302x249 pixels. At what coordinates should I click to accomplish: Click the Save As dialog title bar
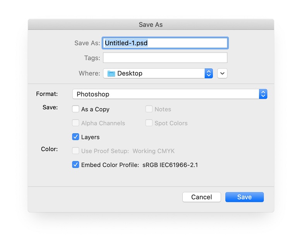click(x=151, y=24)
